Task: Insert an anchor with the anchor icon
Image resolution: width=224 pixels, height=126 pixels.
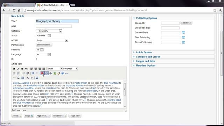Action: pyautogui.click(x=50, y=73)
